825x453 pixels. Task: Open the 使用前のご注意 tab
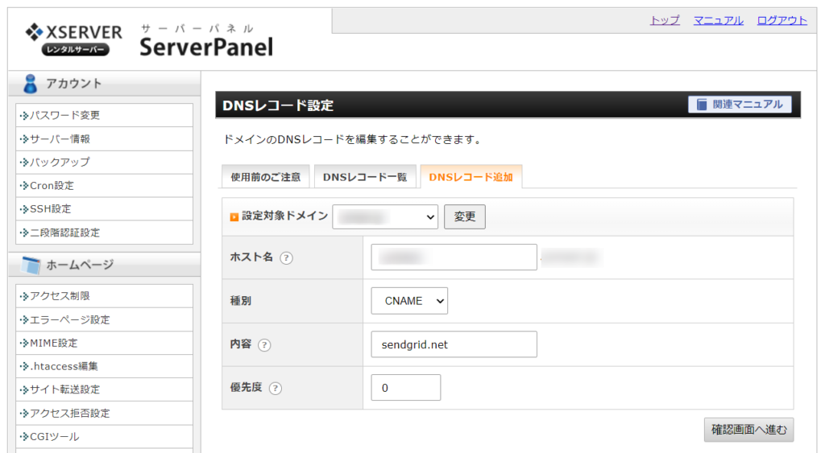point(266,177)
